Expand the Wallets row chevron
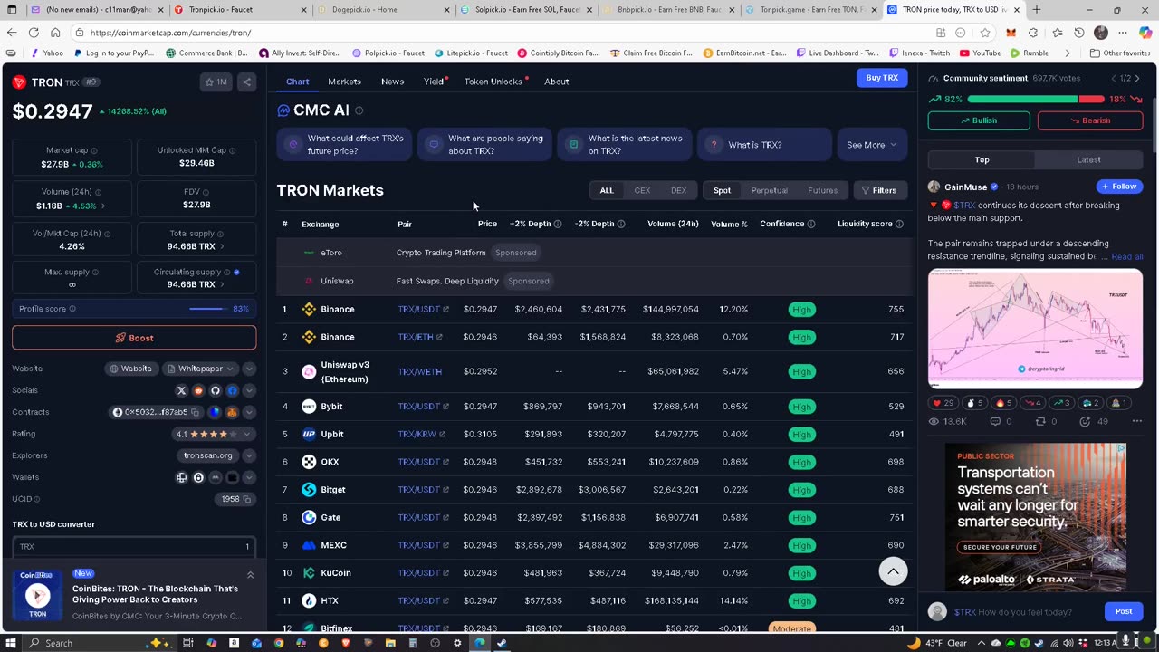Viewport: 1159px width, 652px height. pyautogui.click(x=249, y=477)
